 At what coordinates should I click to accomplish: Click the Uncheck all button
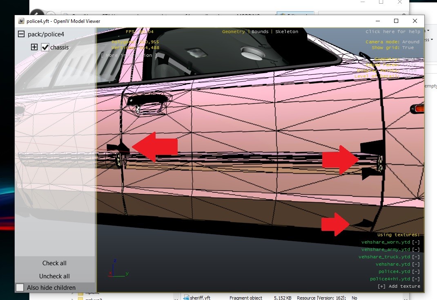[x=54, y=276]
